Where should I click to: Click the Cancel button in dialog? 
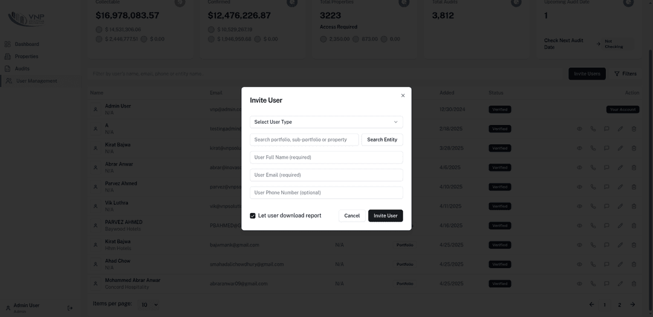pos(352,216)
